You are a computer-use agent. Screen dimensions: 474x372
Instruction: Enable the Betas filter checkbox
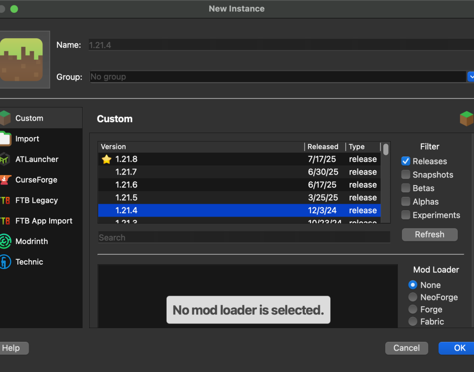406,188
